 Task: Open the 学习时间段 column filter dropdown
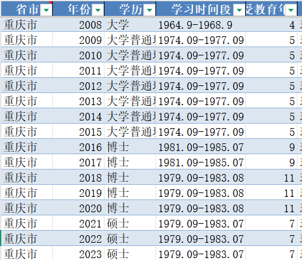tap(240, 10)
